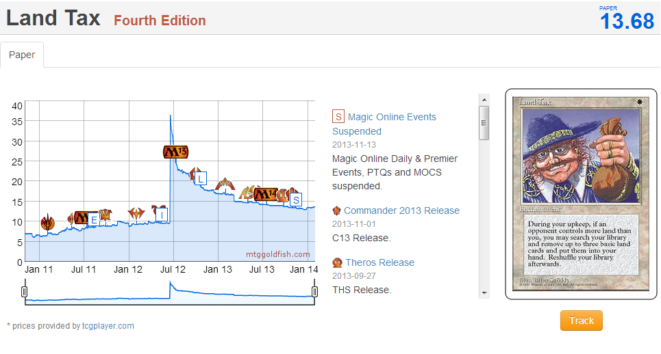This screenshot has height=354, width=661.
Task: Select the 'L' event marker on chart
Action: click(x=200, y=179)
